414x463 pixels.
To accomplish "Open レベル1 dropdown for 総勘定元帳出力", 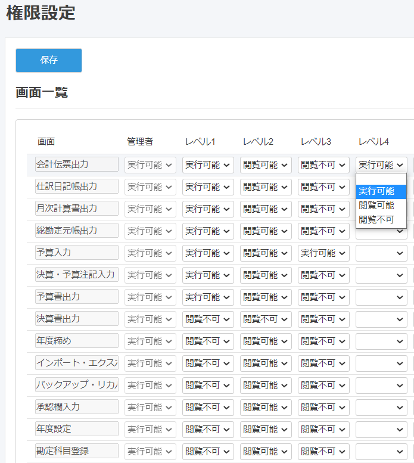I will (x=208, y=231).
